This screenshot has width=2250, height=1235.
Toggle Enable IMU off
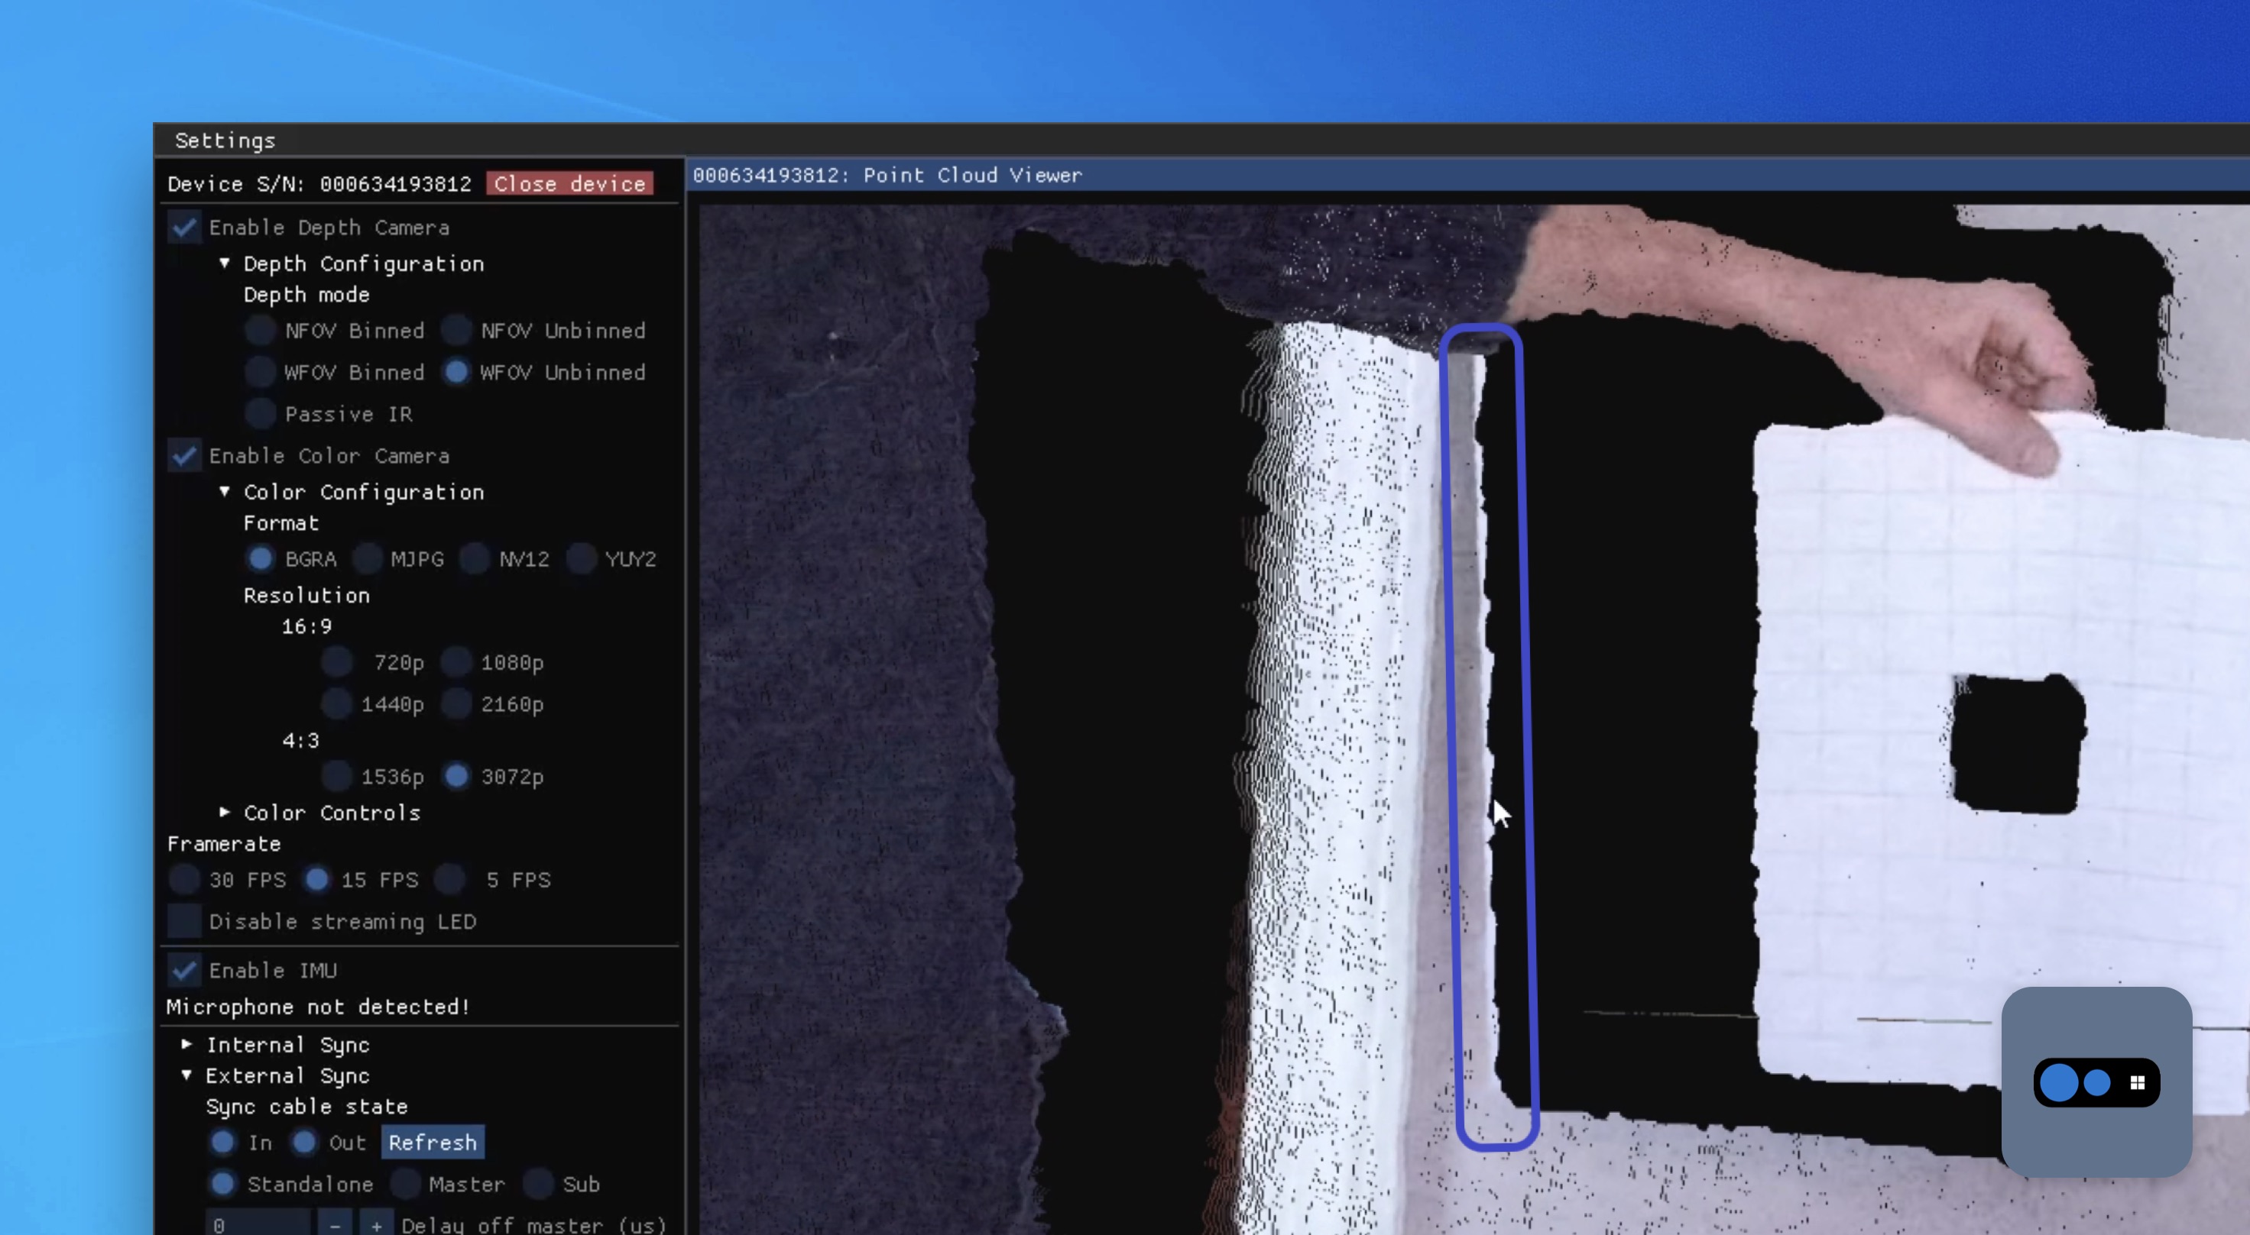click(184, 971)
